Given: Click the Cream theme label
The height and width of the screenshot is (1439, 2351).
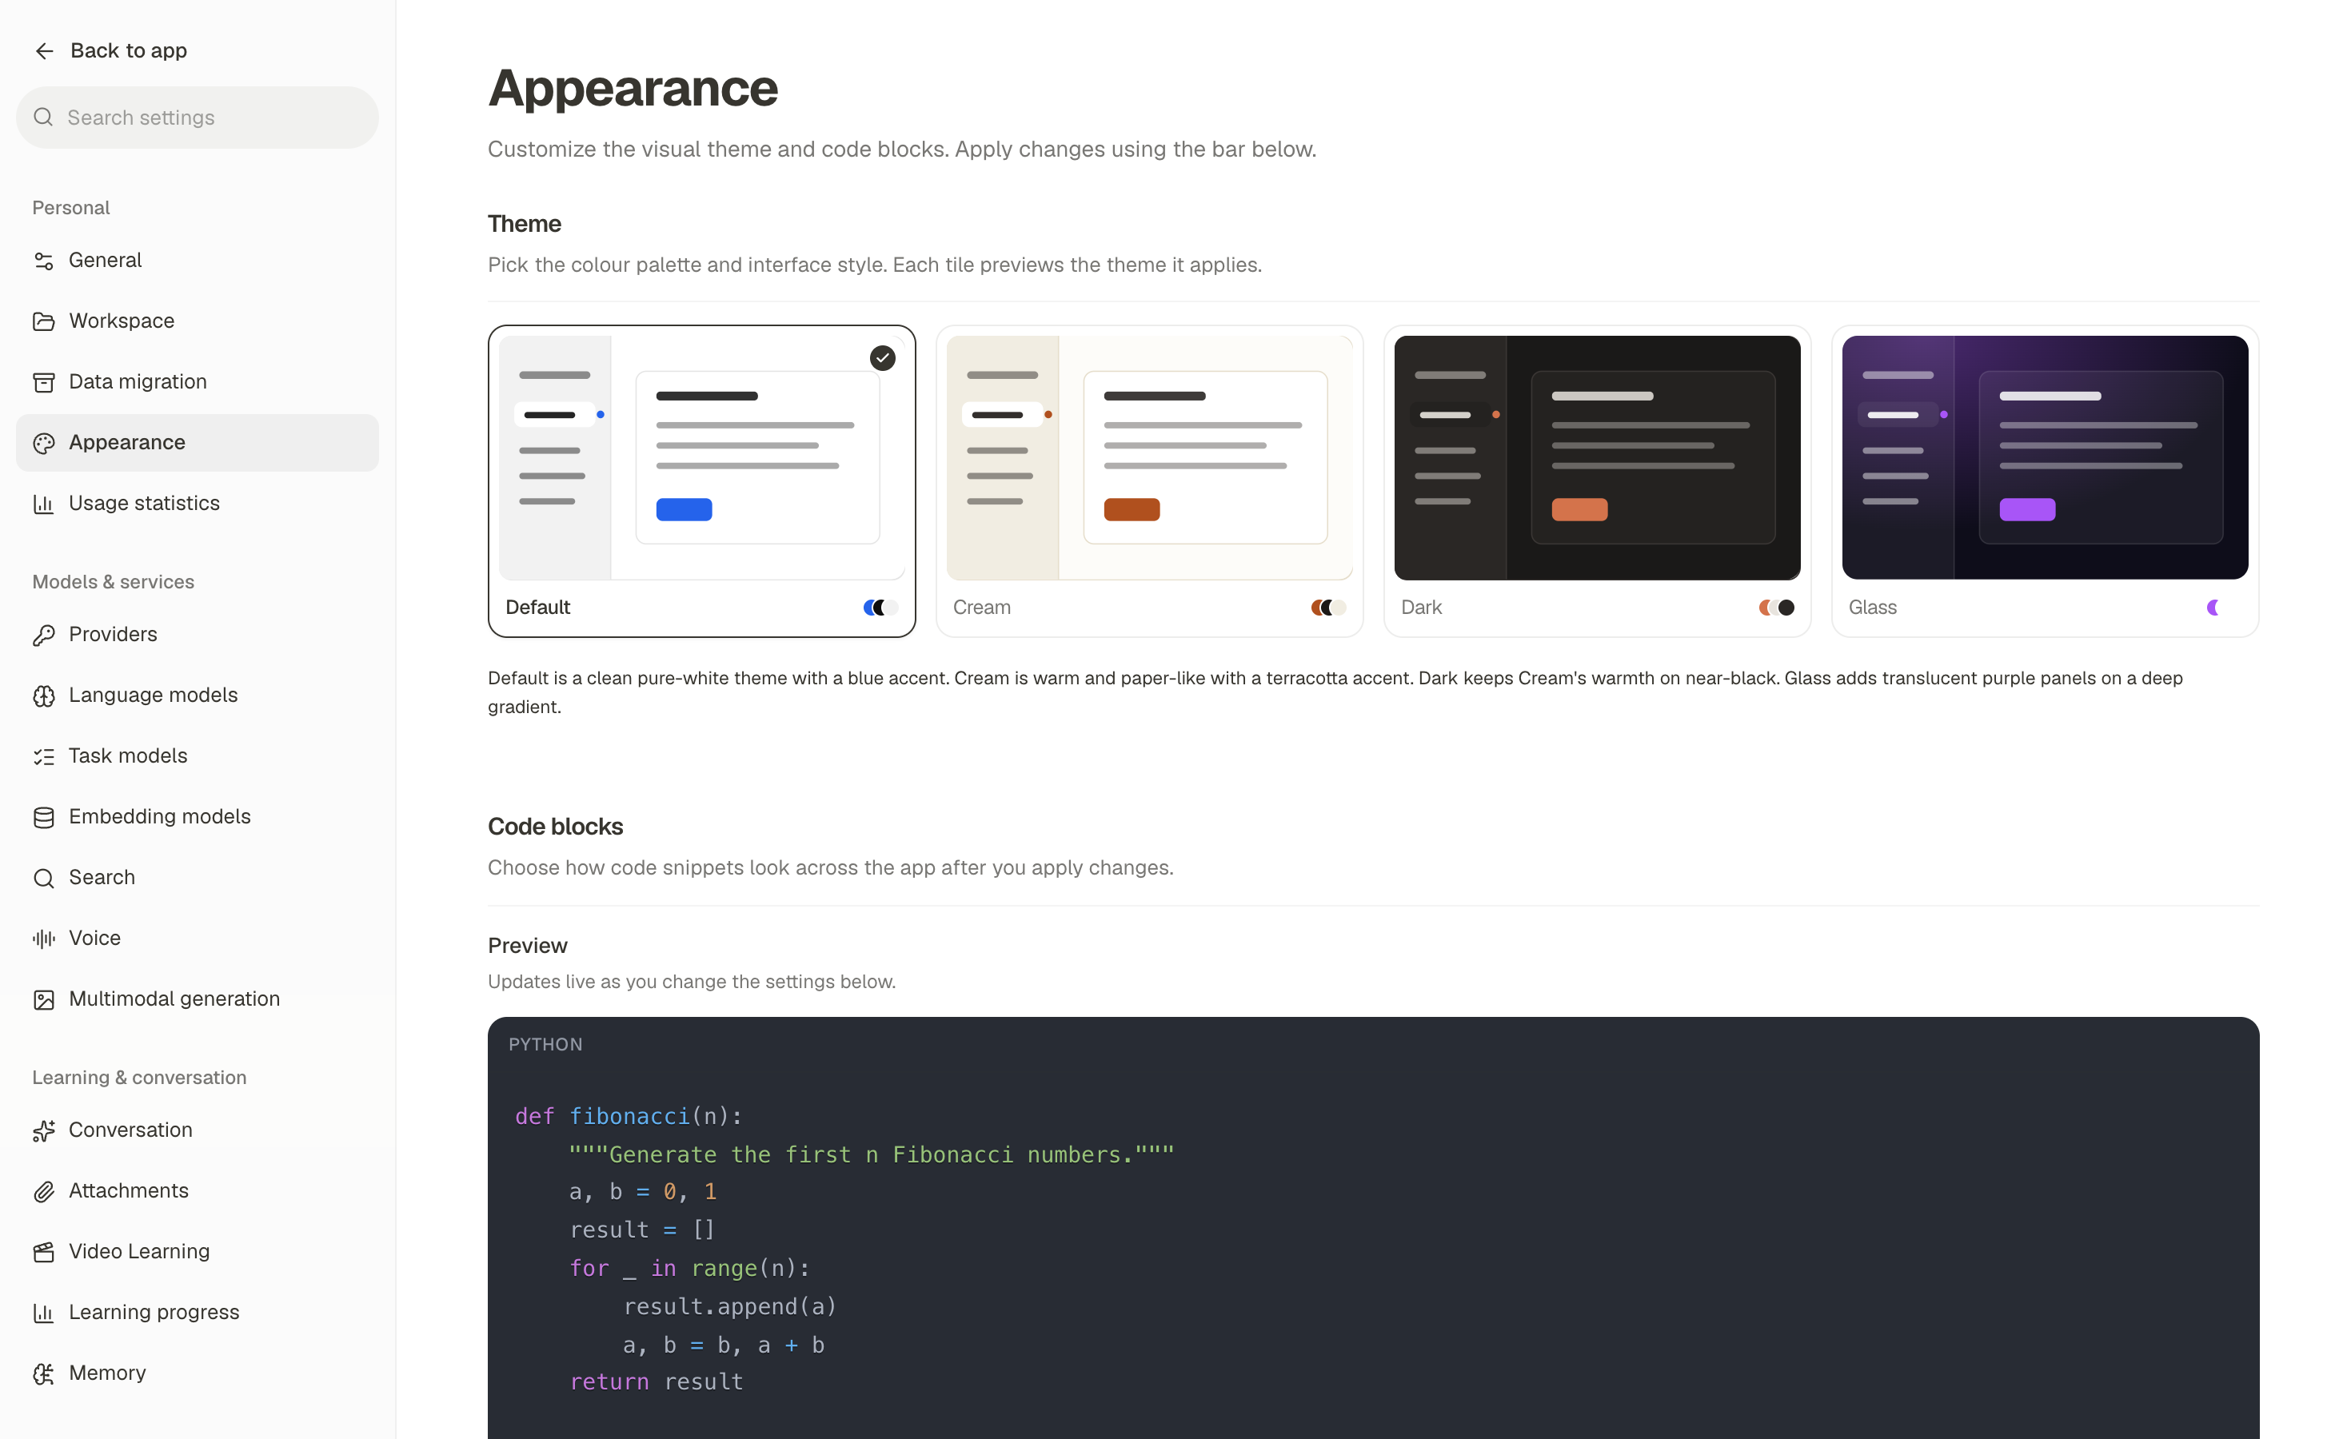Looking at the screenshot, I should [982, 608].
